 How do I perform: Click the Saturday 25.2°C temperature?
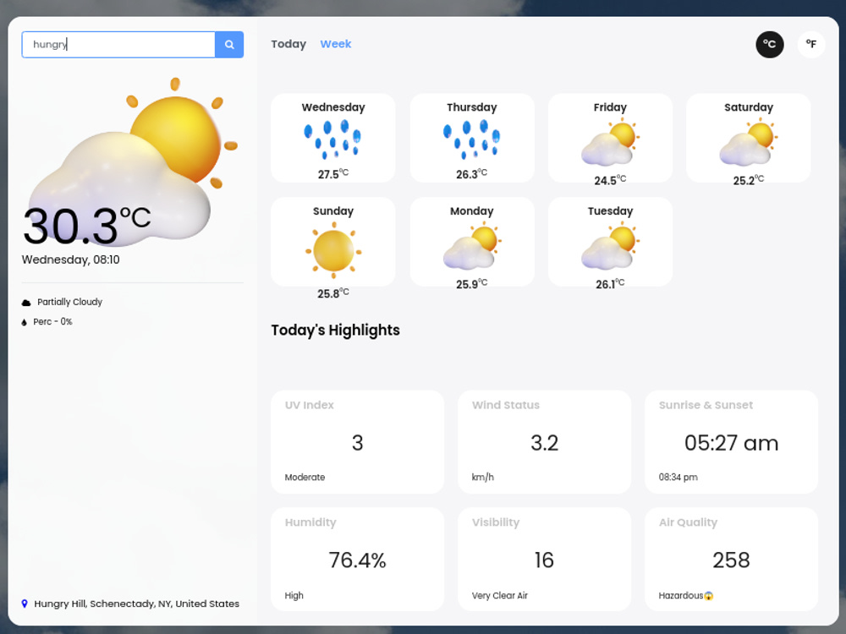click(x=749, y=181)
